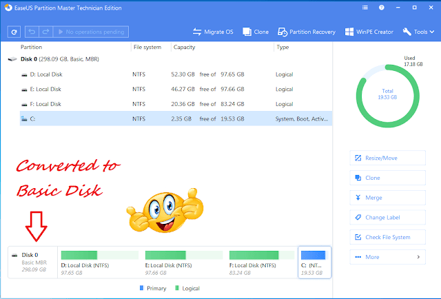Click the C: system drive icon in list
Viewport: 441px width, 299px height.
click(24, 118)
